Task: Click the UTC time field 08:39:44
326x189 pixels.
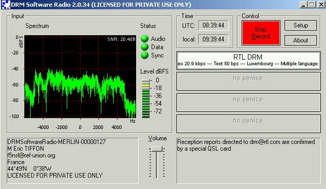Action: pyautogui.click(x=213, y=25)
